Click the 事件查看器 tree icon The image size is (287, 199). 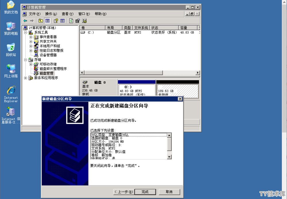[x=36, y=37]
